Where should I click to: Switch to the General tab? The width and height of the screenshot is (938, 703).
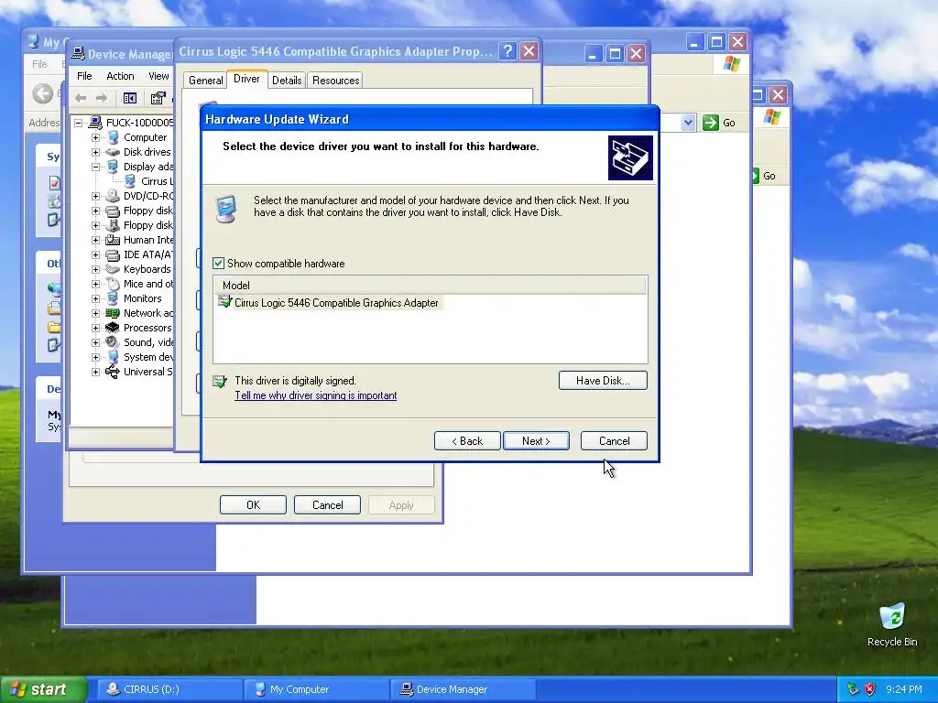pos(205,81)
